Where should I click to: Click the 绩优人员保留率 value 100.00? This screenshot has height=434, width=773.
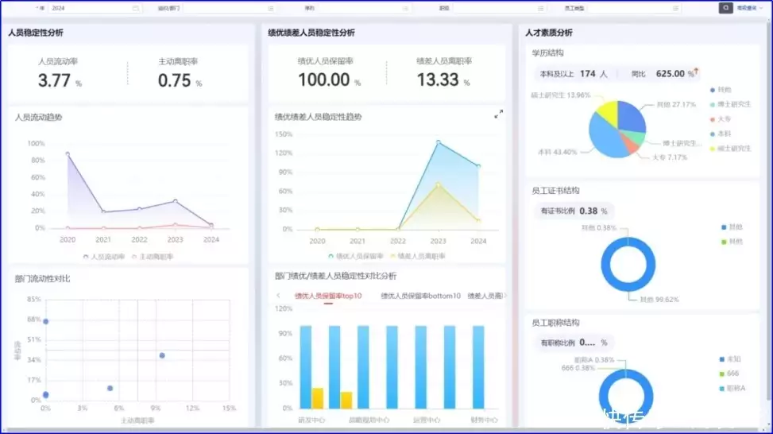coord(324,79)
